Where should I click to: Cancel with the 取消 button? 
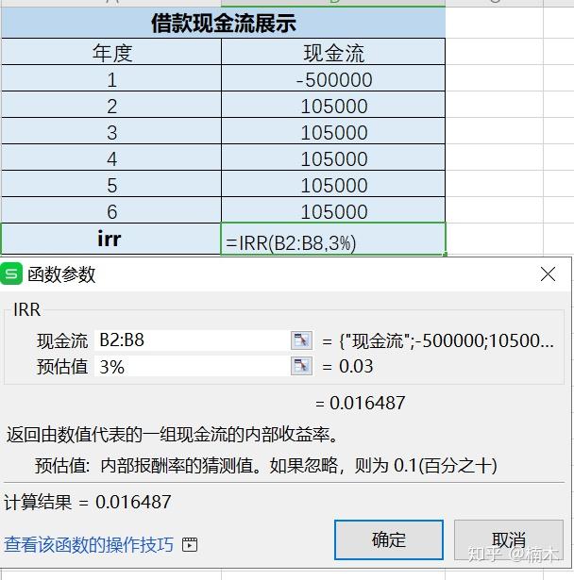coord(509,539)
